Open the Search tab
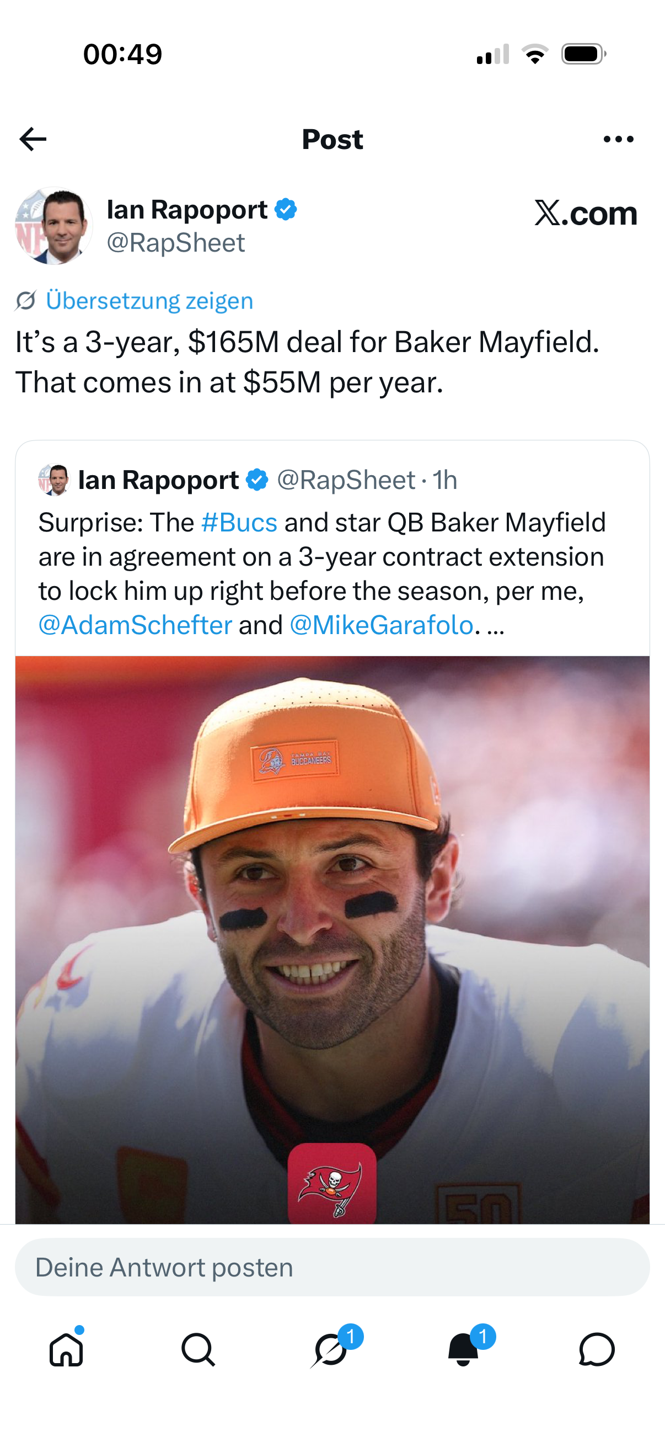This screenshot has width=665, height=1447. tap(198, 1349)
